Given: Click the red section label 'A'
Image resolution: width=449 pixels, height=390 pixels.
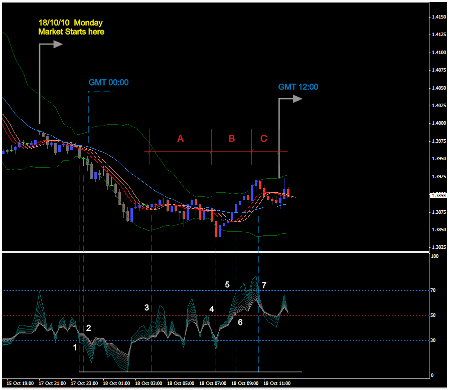Looking at the screenshot, I should pos(180,139).
